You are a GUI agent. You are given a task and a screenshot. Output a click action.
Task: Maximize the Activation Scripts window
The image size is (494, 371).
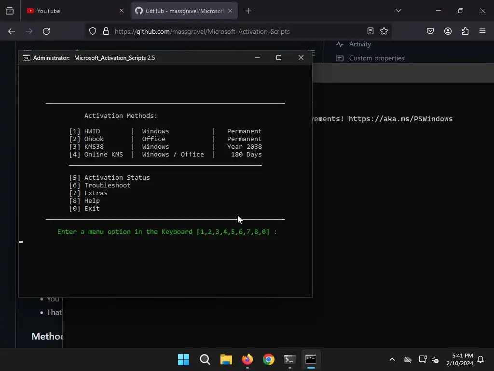click(279, 57)
